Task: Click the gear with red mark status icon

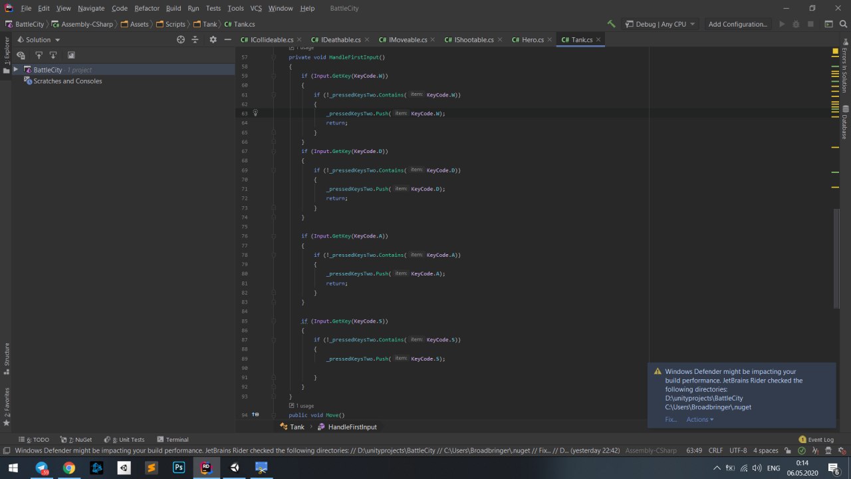Action: click(841, 450)
